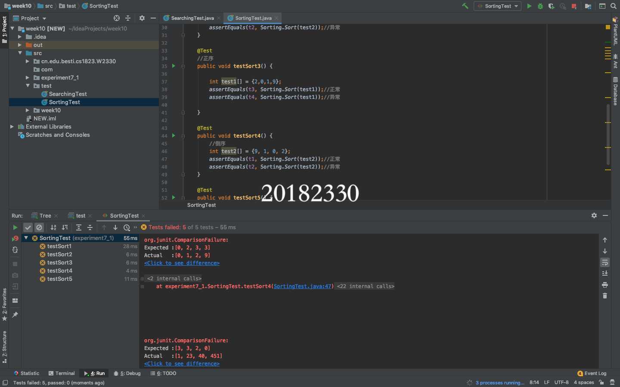This screenshot has height=387, width=620.
Task: Open the Project Structure dialog icon
Action: (x=588, y=6)
